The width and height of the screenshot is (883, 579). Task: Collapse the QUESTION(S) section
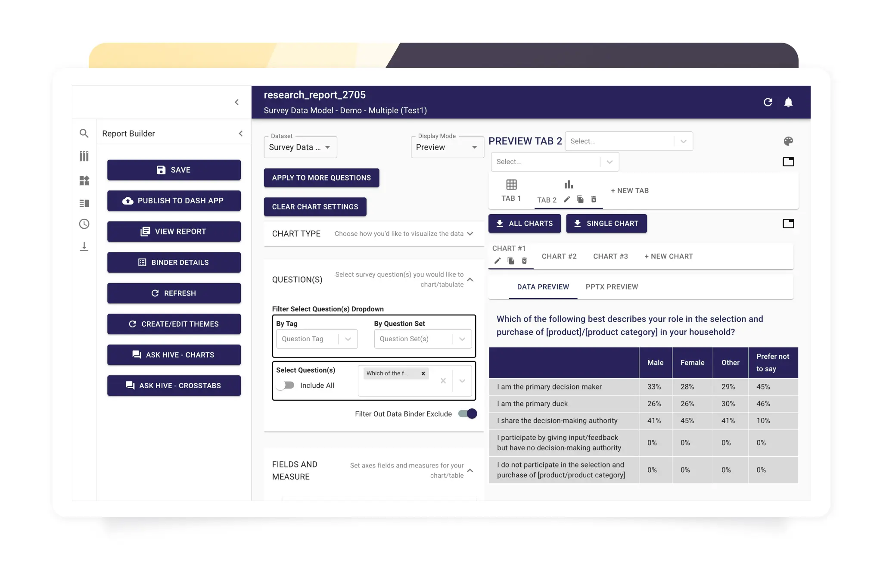(470, 280)
